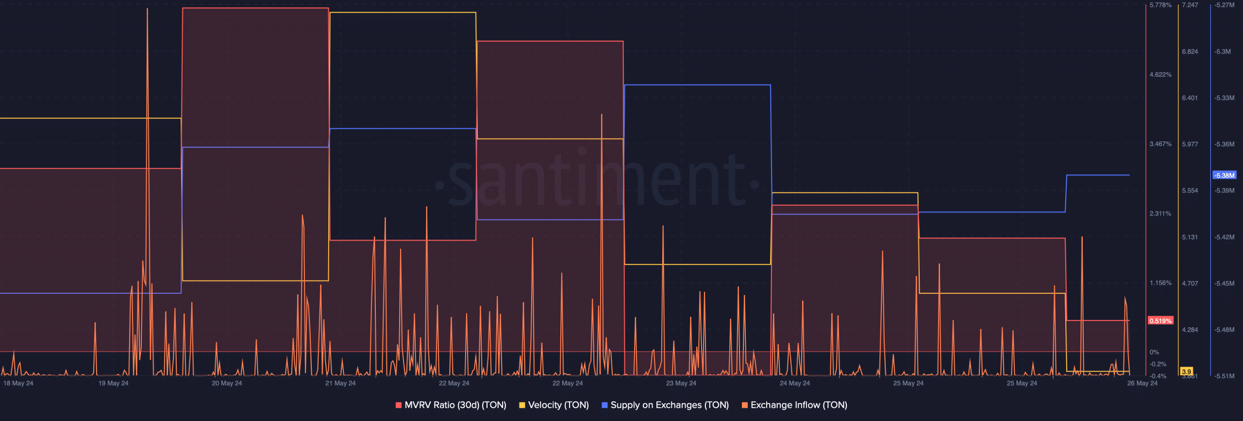The height and width of the screenshot is (421, 1243).
Task: Click the Exchange Inflow (TON) legend label
Action: (799, 405)
